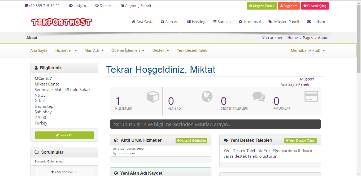Click the globe icon beside Yeni Alan Adı Kaydet
The image size is (361, 176).
pos(116,173)
